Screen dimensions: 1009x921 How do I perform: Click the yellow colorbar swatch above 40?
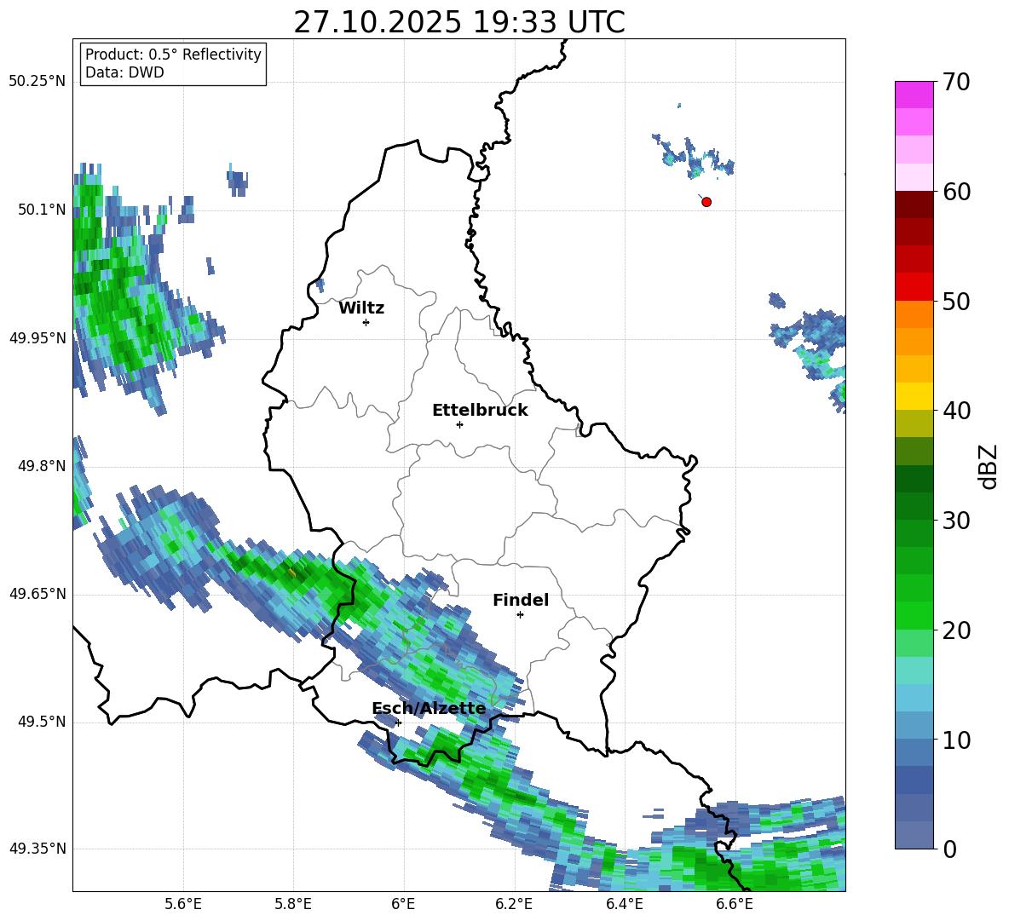pyautogui.click(x=914, y=396)
